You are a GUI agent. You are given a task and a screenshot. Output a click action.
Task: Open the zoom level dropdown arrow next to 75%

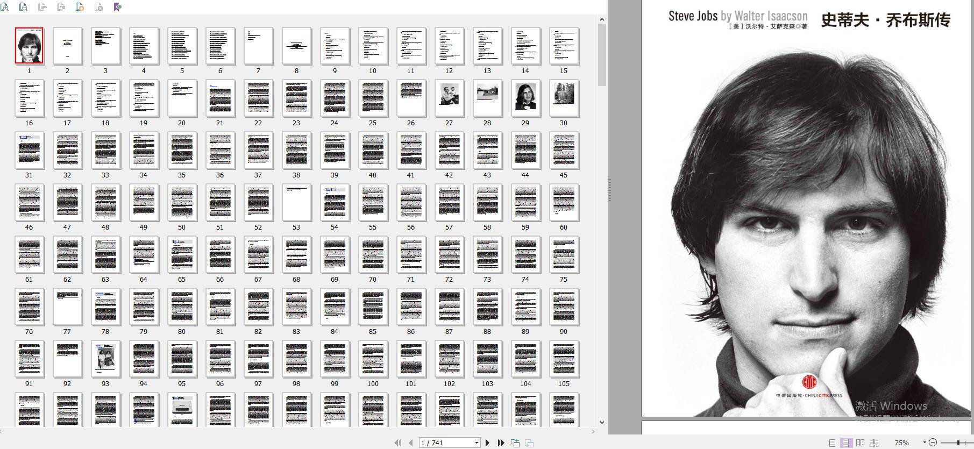(x=925, y=443)
